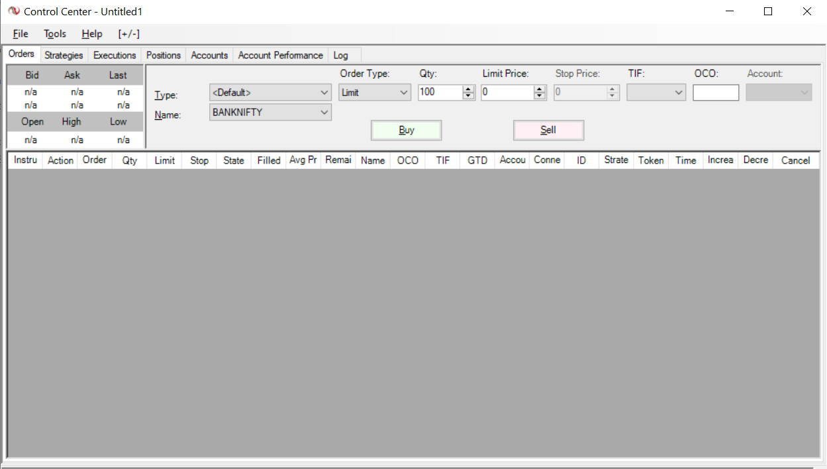The height and width of the screenshot is (469, 827).
Task: Click the Cancel column header
Action: tap(796, 160)
